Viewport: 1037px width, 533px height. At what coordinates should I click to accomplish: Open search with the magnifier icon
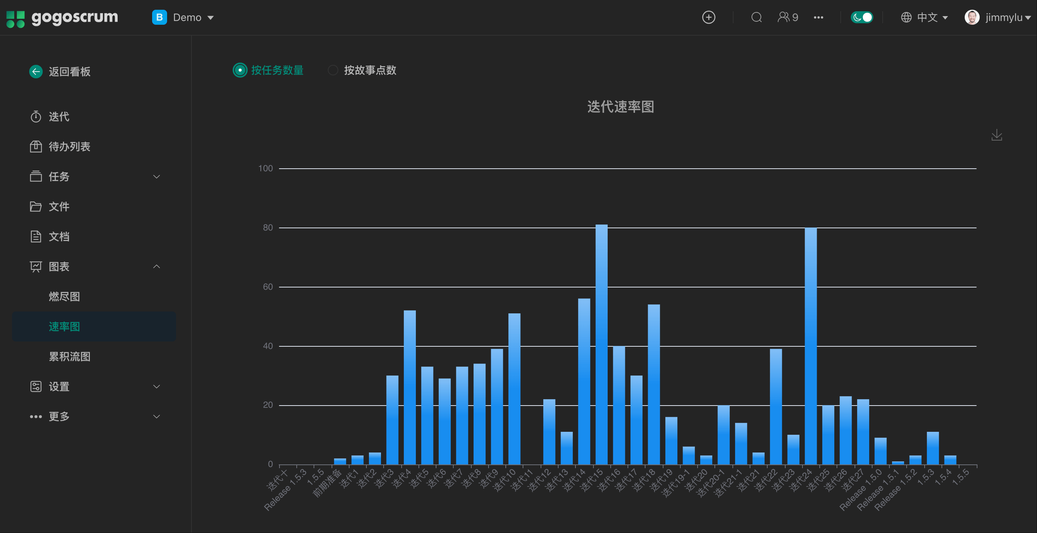756,17
